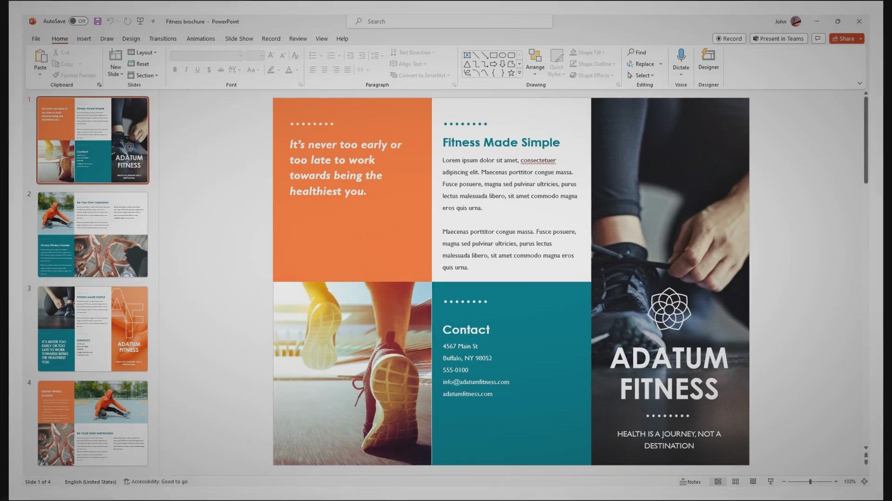Click the Save icon in title bar
The height and width of the screenshot is (501, 892).
[x=98, y=21]
